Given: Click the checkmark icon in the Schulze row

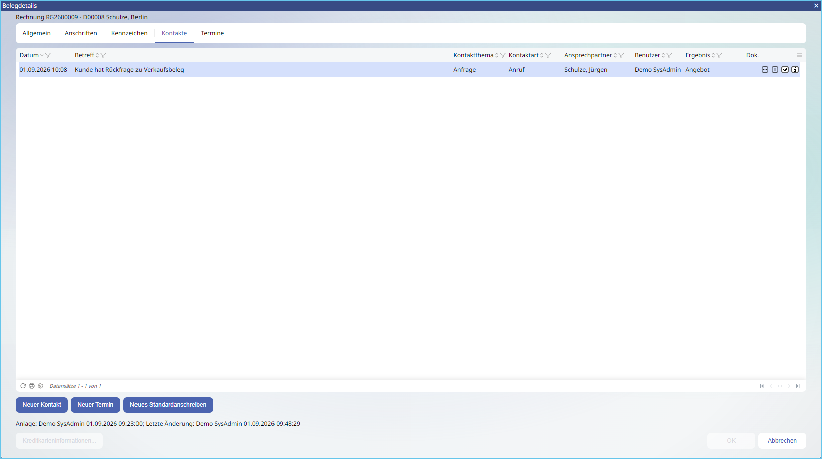Looking at the screenshot, I should coord(785,70).
